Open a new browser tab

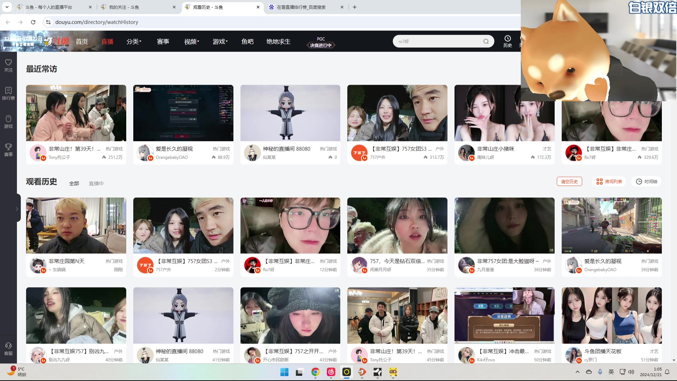[355, 7]
